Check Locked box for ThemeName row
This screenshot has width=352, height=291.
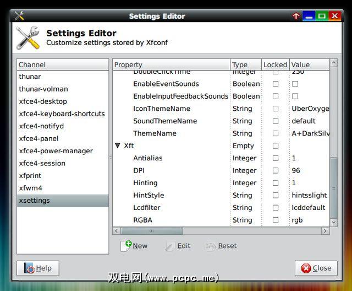click(x=276, y=133)
